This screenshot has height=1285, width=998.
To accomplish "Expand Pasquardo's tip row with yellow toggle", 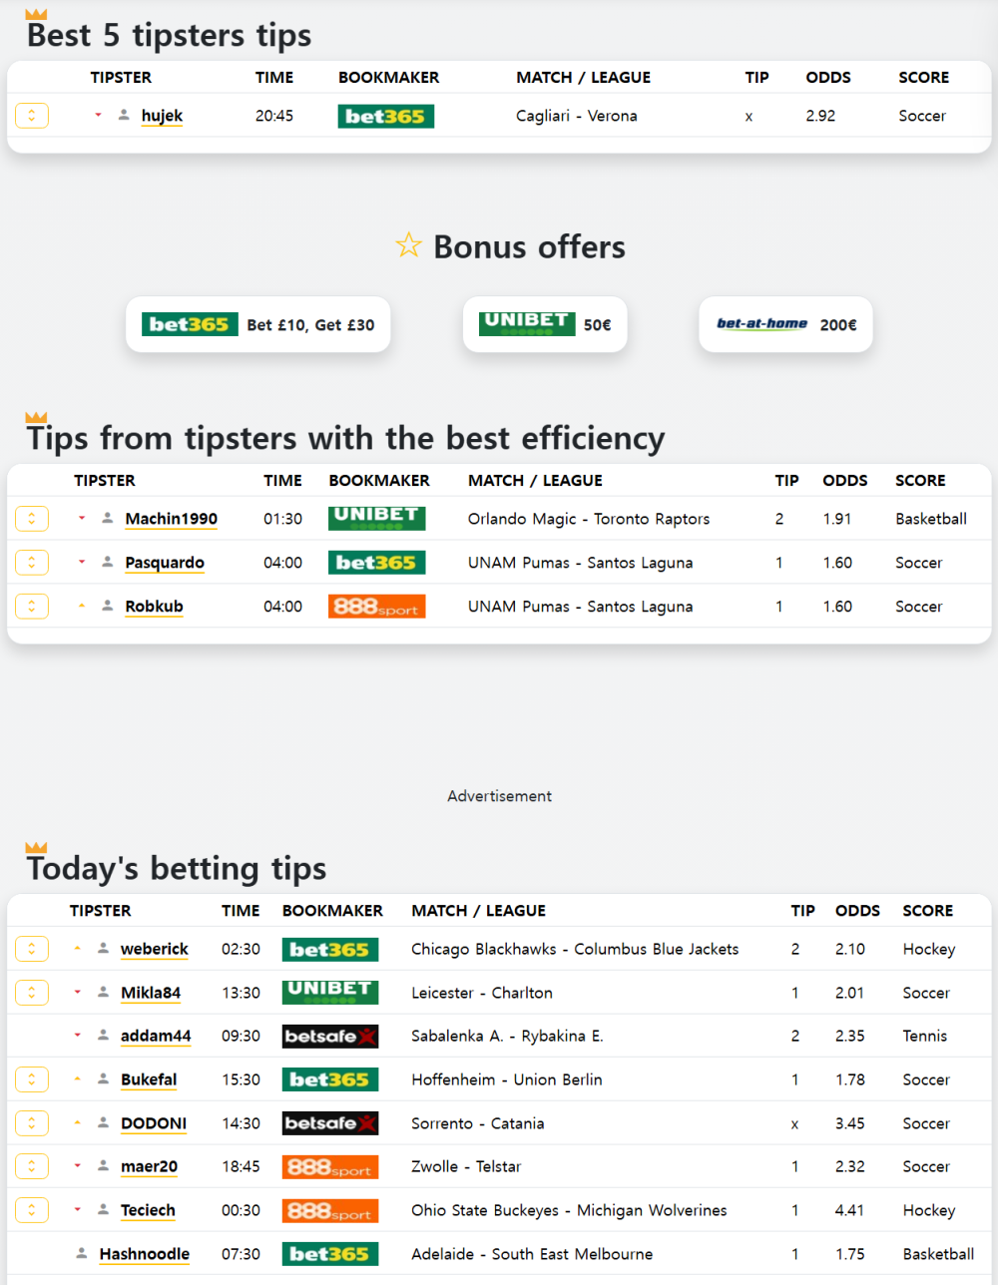I will (x=32, y=563).
